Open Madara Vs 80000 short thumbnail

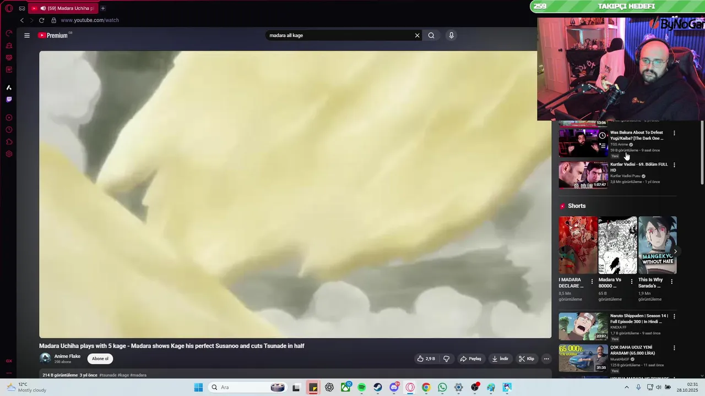point(618,245)
